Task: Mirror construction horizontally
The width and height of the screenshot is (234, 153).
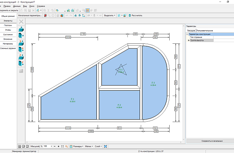Action: point(76,15)
